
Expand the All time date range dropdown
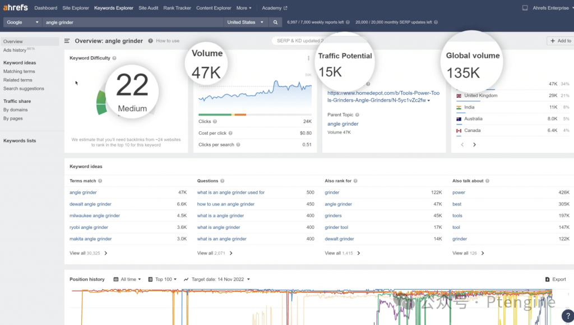128,280
